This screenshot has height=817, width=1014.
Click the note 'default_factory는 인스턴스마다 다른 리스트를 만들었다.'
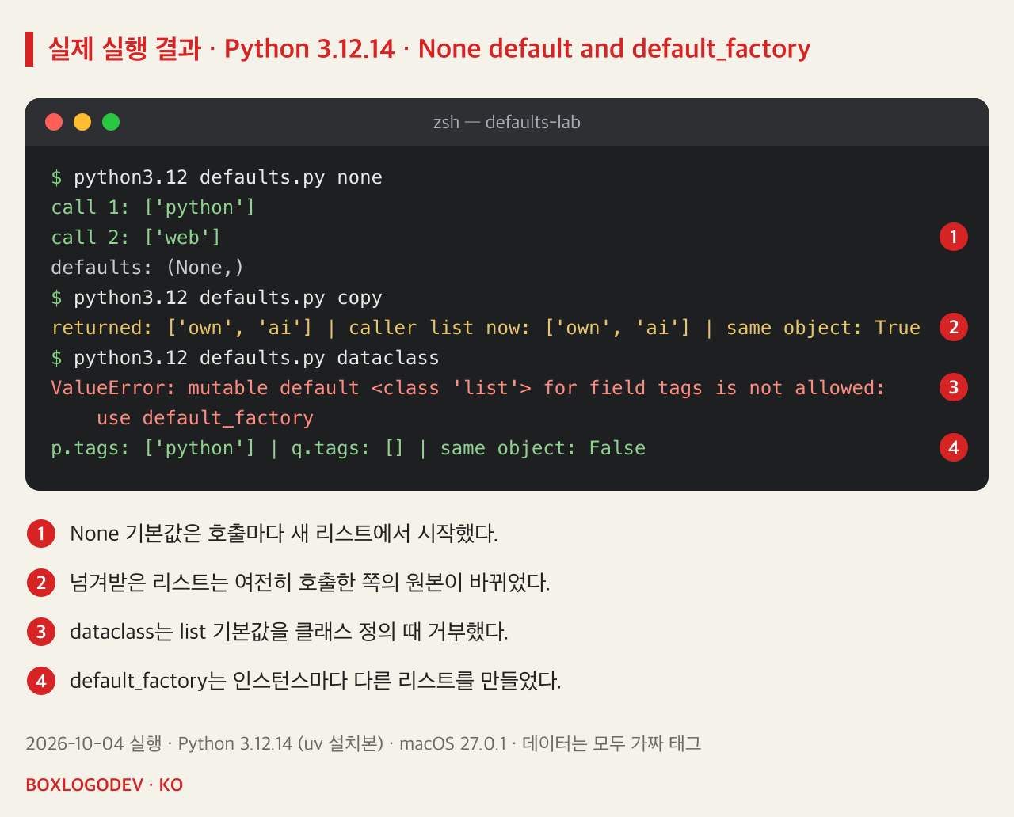pos(315,681)
